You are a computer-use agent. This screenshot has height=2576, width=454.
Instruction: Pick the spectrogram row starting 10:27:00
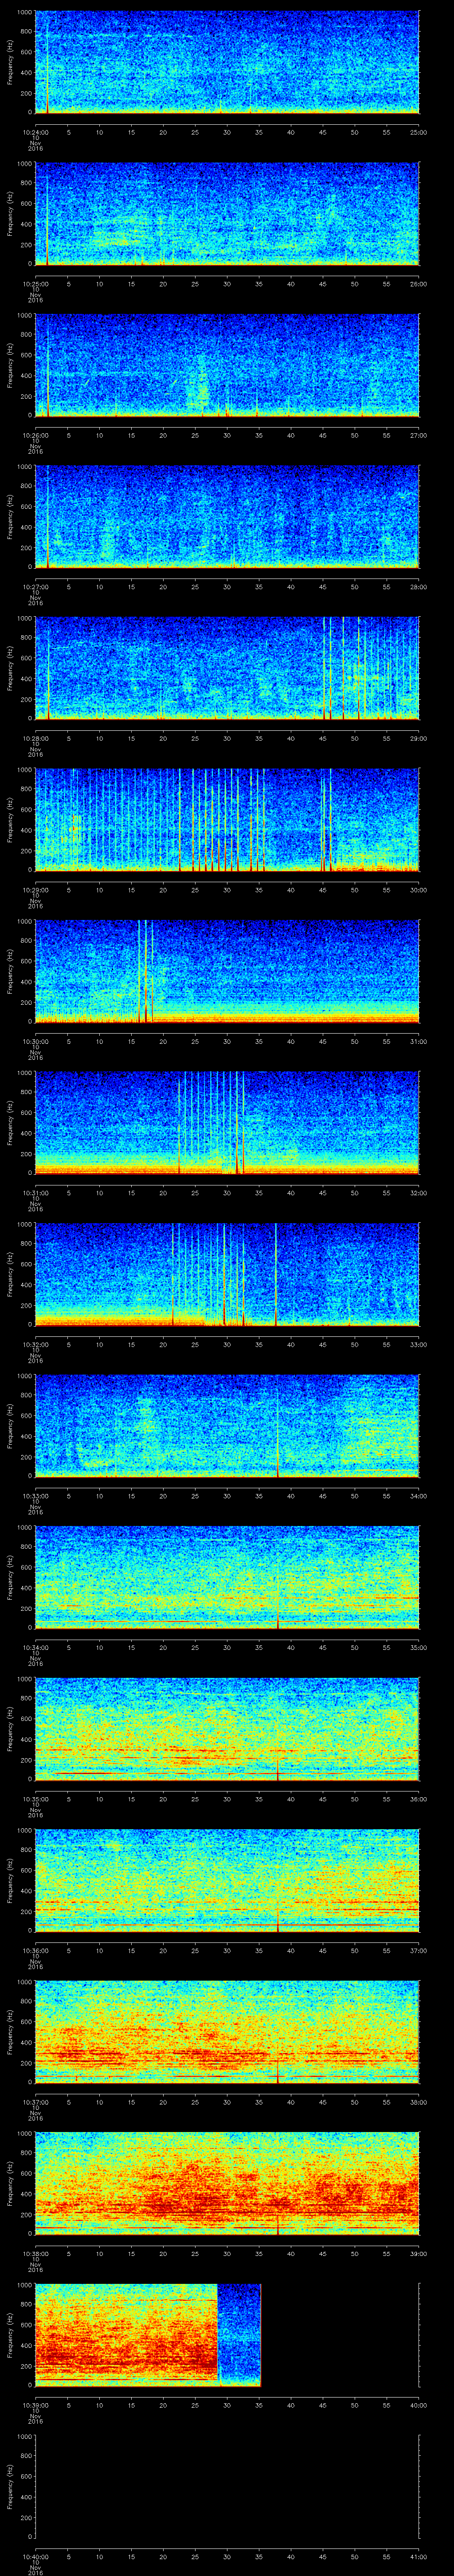(227, 516)
